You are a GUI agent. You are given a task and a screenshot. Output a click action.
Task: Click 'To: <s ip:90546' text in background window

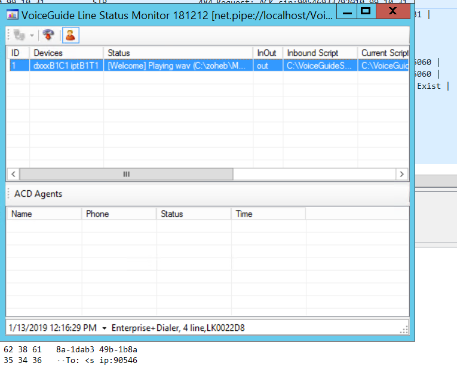(102, 360)
